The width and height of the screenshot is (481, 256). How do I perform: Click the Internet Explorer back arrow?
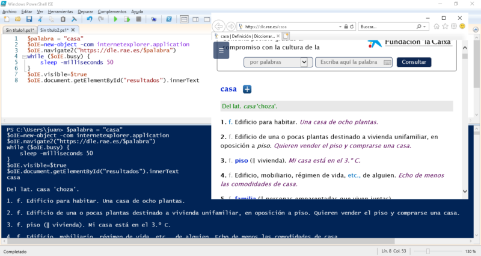click(218, 27)
